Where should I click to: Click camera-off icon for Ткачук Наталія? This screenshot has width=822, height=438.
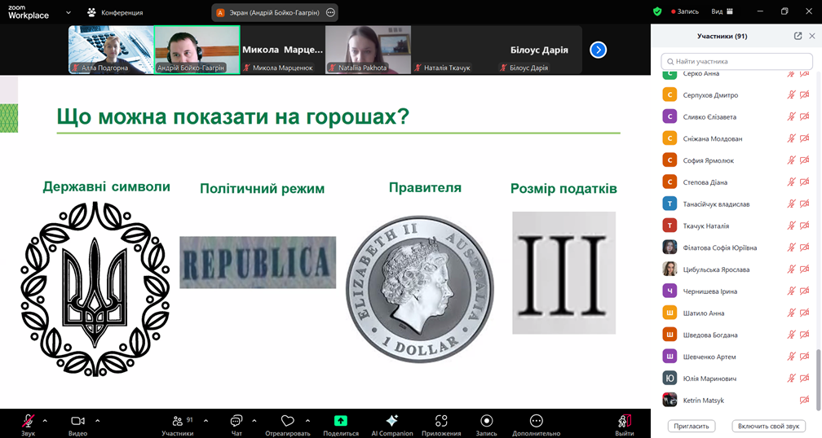(x=805, y=226)
